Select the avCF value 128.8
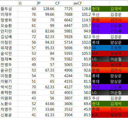Image resolution: width=128 pixels, height=118 pixels. tap(82, 9)
